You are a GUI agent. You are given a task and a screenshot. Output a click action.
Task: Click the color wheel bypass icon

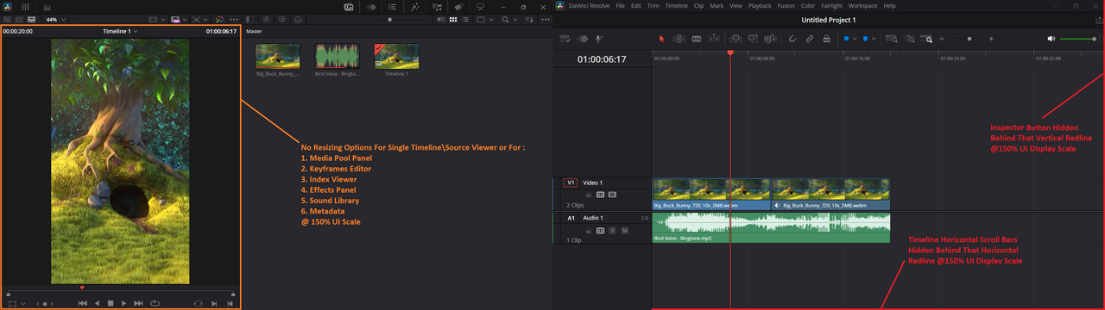click(x=219, y=20)
